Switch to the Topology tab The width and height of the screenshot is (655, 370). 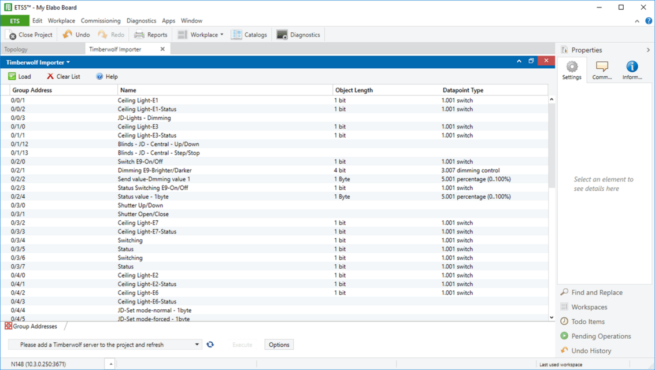(x=16, y=50)
